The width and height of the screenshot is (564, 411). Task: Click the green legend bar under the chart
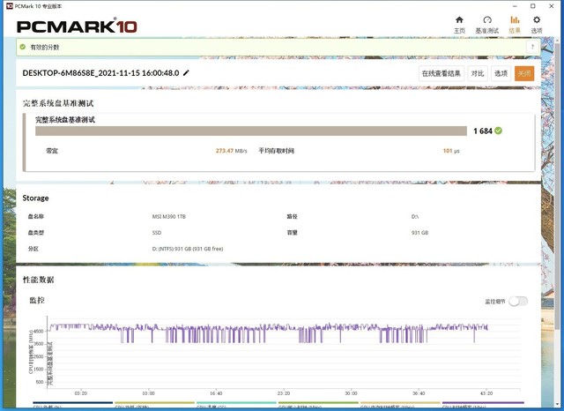click(x=318, y=403)
